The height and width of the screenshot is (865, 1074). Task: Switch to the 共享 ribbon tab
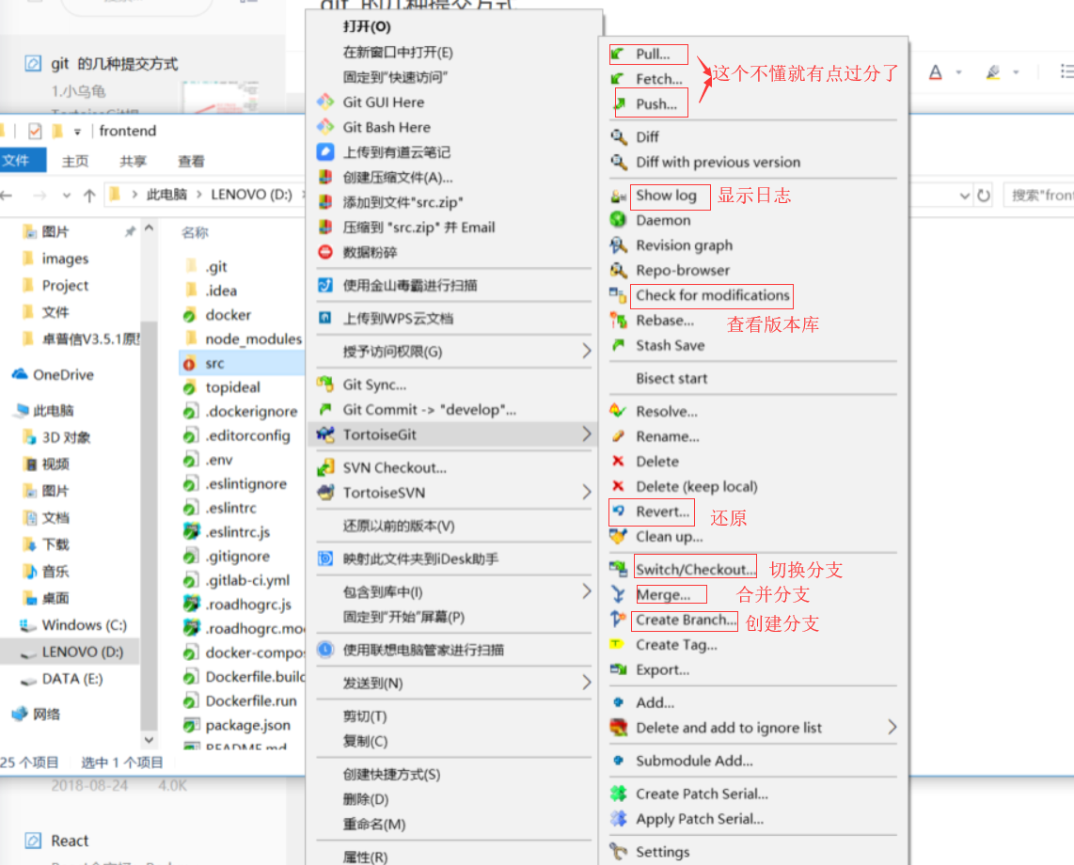click(x=133, y=162)
